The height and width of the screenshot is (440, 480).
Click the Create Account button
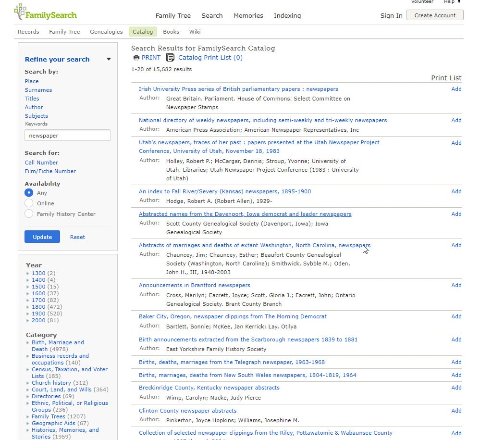[435, 15]
